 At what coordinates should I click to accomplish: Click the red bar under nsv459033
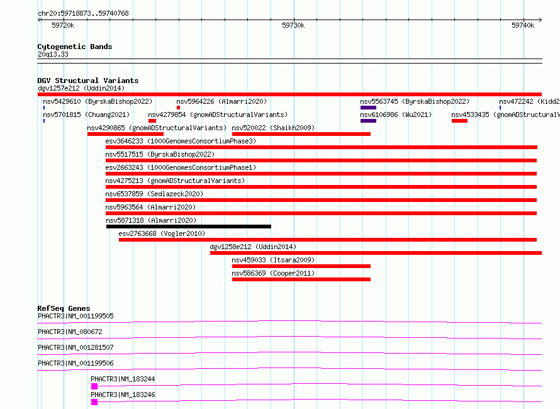click(301, 266)
